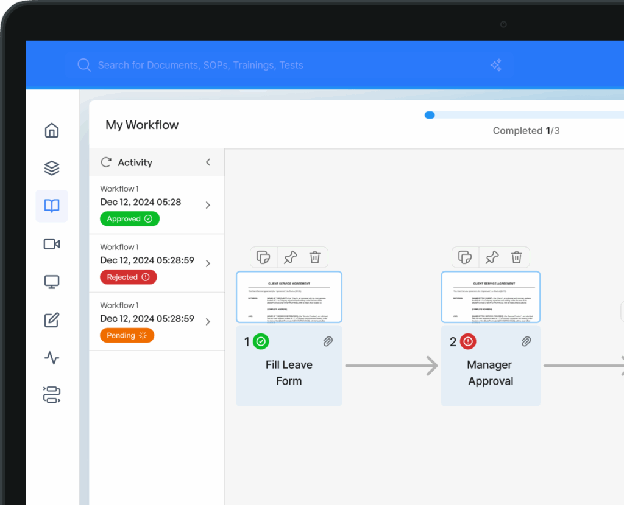Open the edit pencil sidebar icon
The image size is (624, 505).
click(x=52, y=320)
